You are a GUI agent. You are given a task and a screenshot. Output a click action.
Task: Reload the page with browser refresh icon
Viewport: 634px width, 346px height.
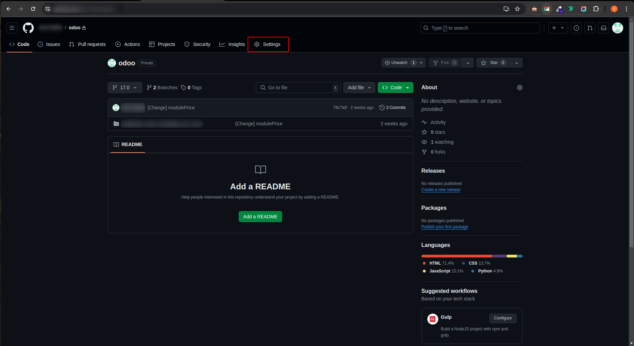33,9
